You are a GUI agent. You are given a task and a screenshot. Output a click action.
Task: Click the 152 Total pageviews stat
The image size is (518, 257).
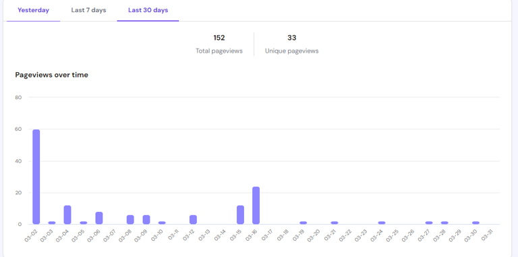(x=219, y=45)
